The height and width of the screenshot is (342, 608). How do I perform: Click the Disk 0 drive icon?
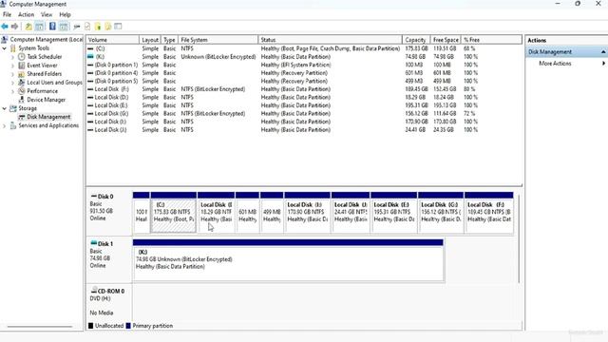click(x=93, y=196)
